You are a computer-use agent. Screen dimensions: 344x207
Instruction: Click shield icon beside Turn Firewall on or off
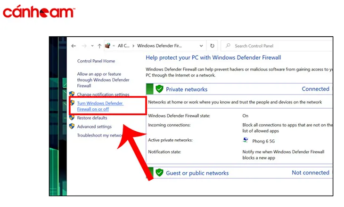(x=72, y=103)
